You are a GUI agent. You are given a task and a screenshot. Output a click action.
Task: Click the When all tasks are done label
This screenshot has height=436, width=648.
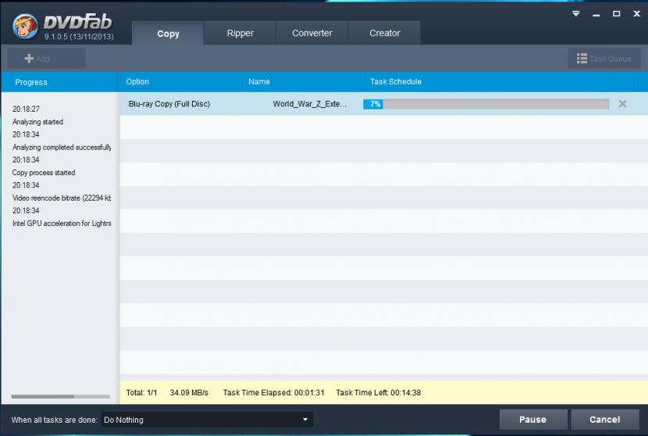(54, 420)
